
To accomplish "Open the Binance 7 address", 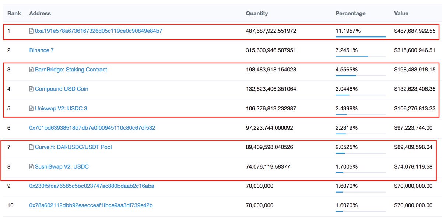I will coord(41,50).
